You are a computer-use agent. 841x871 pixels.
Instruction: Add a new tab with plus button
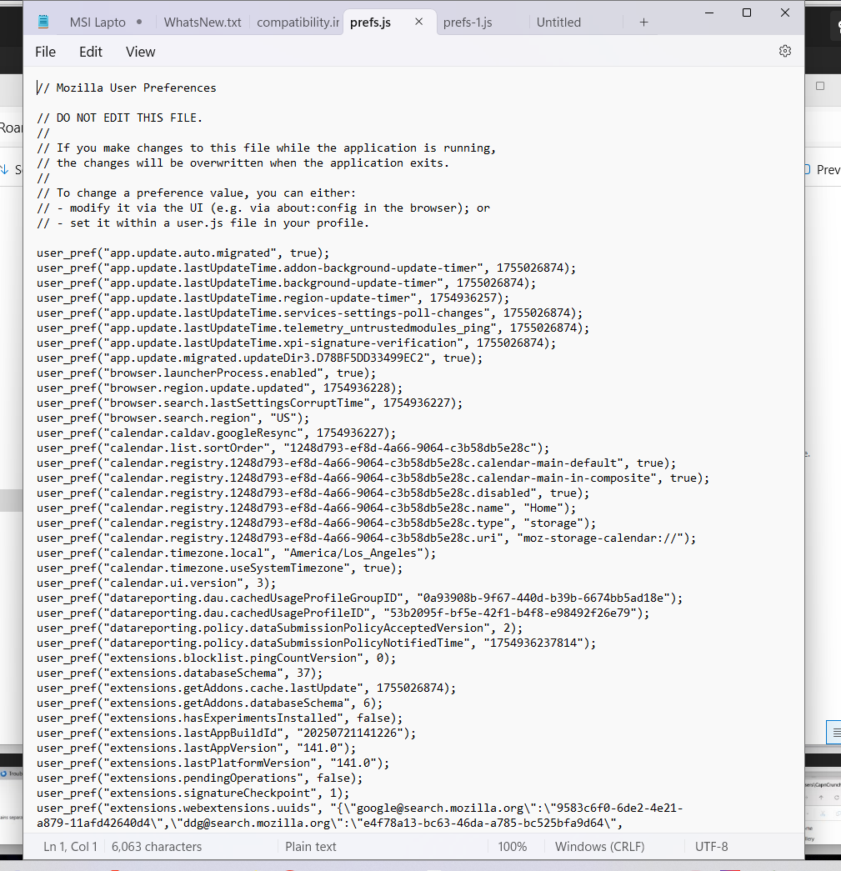(643, 23)
